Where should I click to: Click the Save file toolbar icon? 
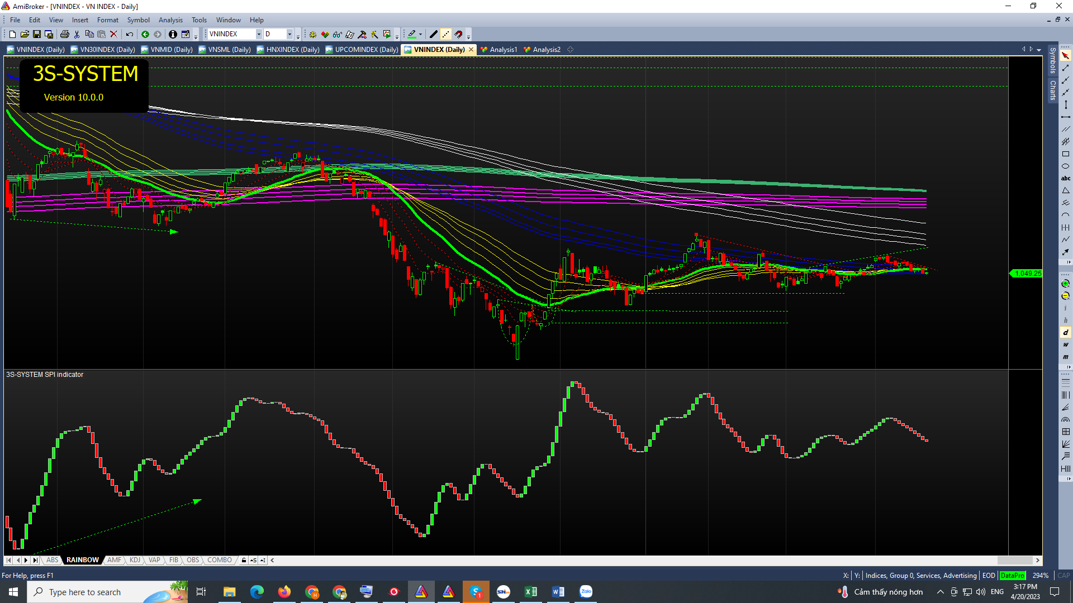pyautogui.click(x=37, y=34)
